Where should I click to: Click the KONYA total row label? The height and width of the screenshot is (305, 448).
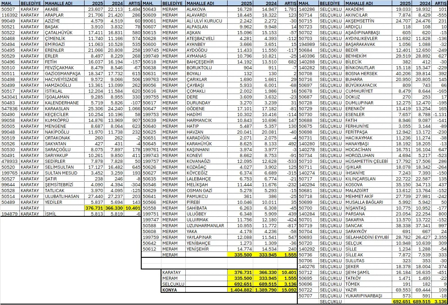[170, 291]
